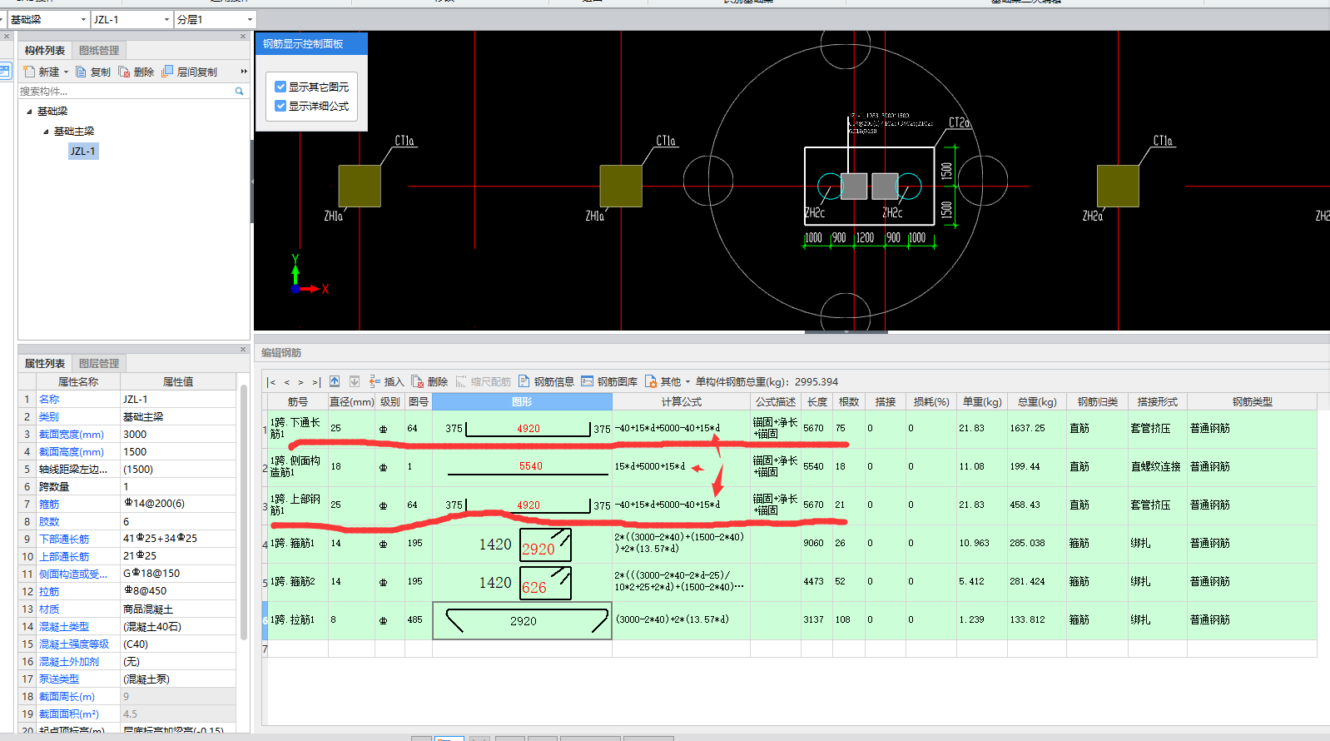Switch to 属性列表 tab
Viewport: 1330px width, 741px height.
point(45,363)
